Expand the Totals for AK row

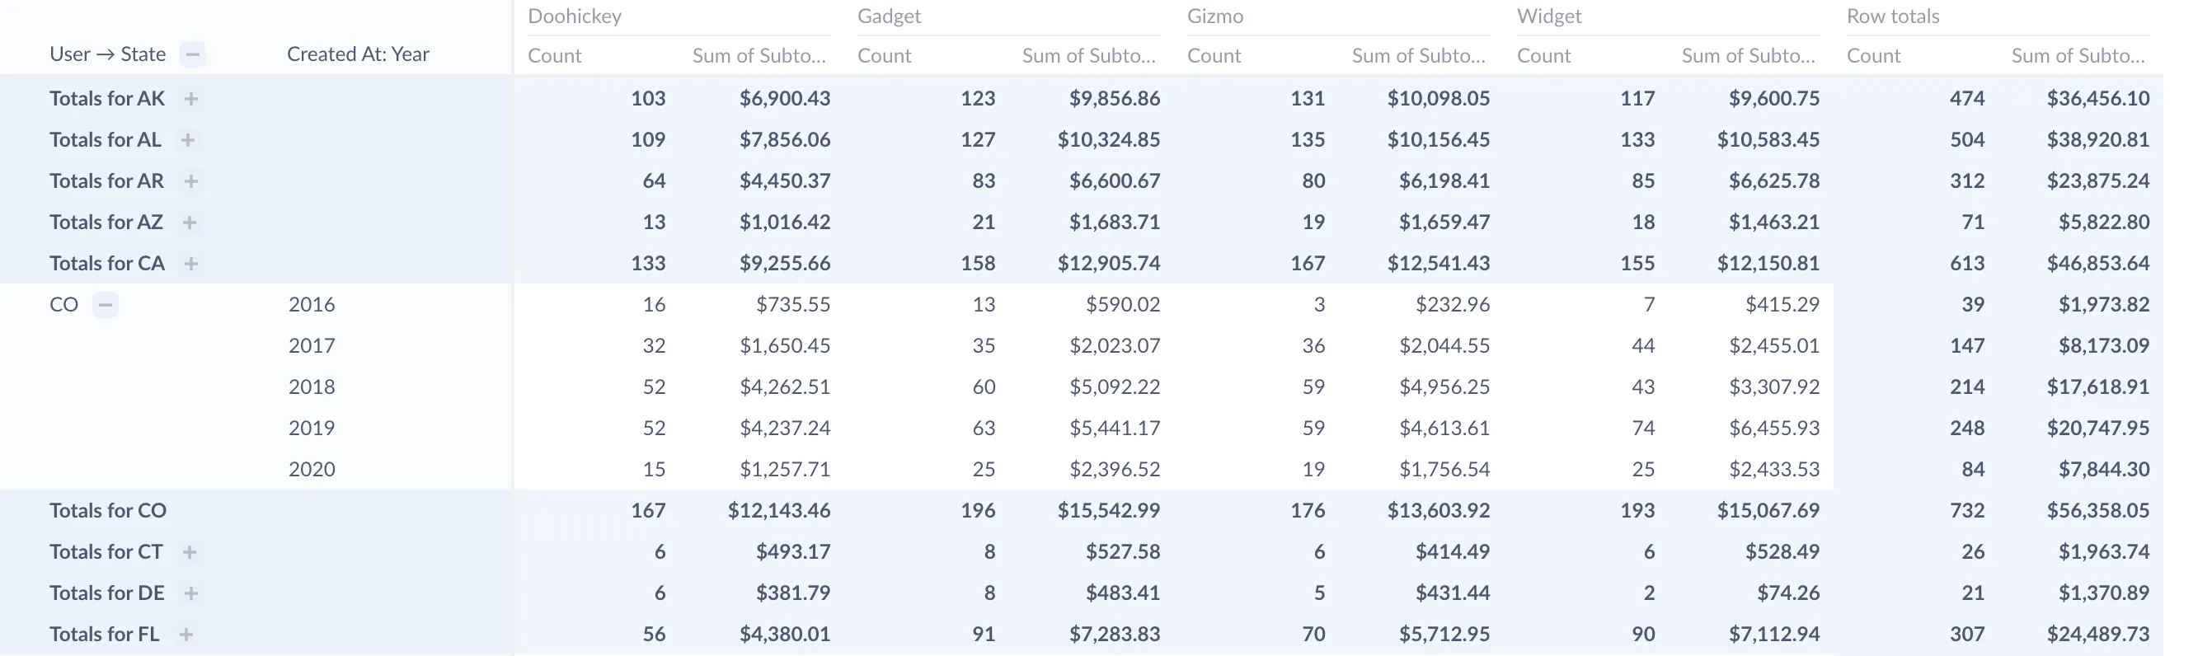pos(191,99)
